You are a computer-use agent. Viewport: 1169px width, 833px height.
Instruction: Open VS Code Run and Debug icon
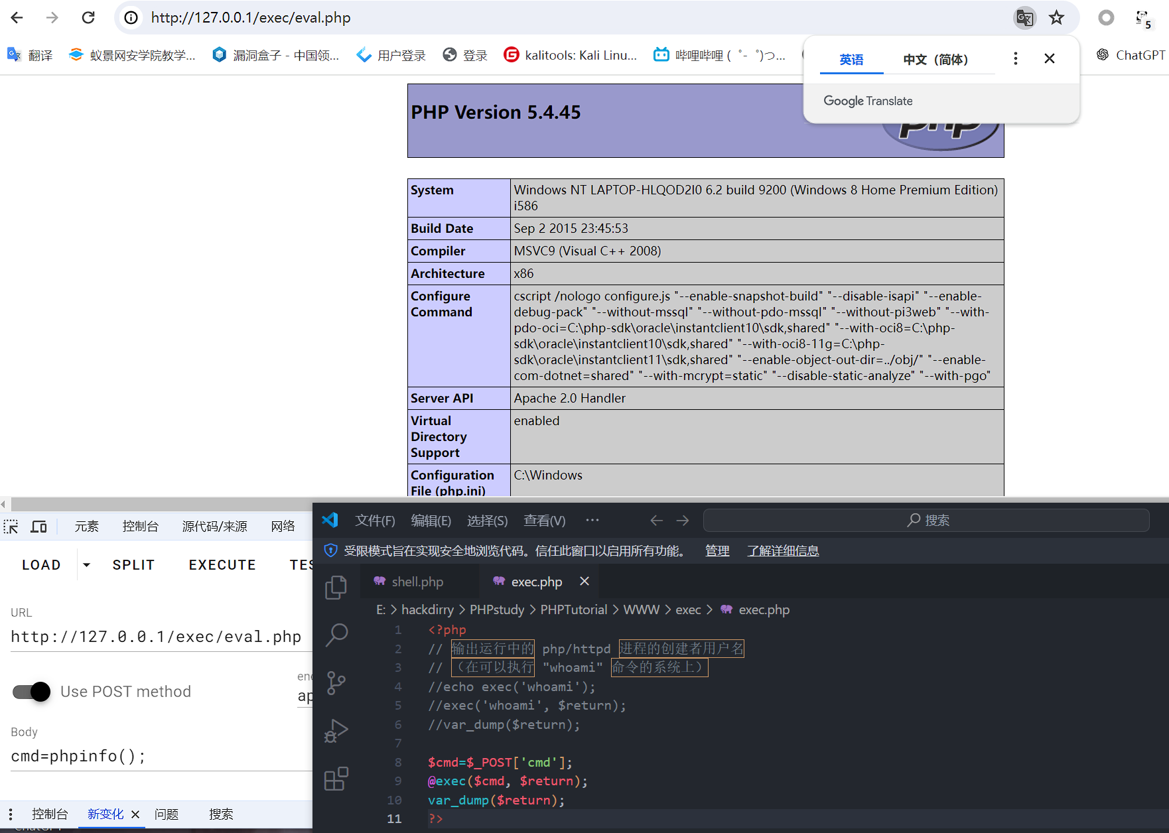coord(336,731)
